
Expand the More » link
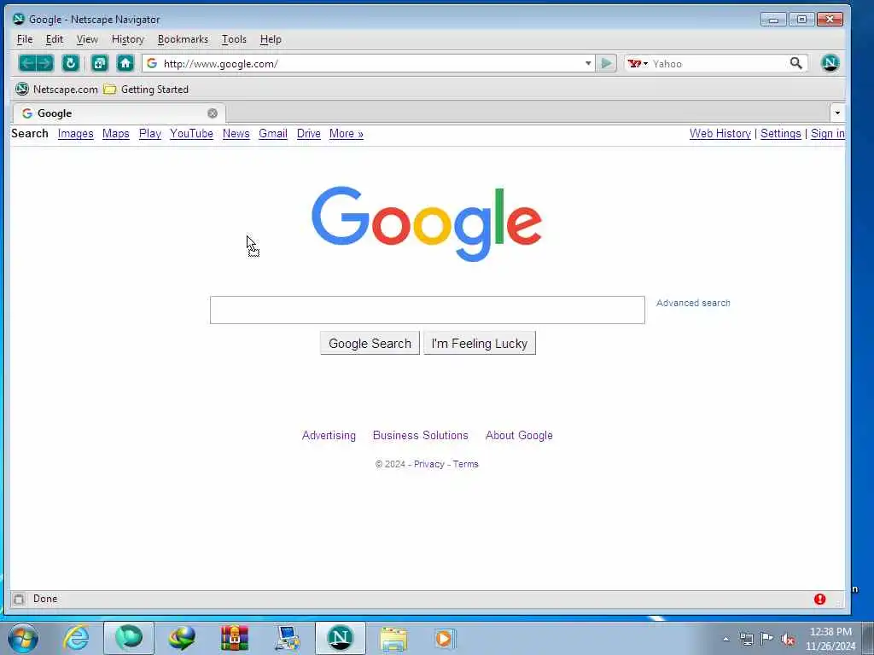tap(347, 134)
